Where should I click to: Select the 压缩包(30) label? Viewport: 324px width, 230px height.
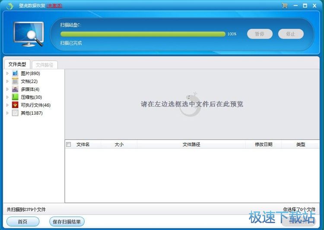[x=31, y=97]
